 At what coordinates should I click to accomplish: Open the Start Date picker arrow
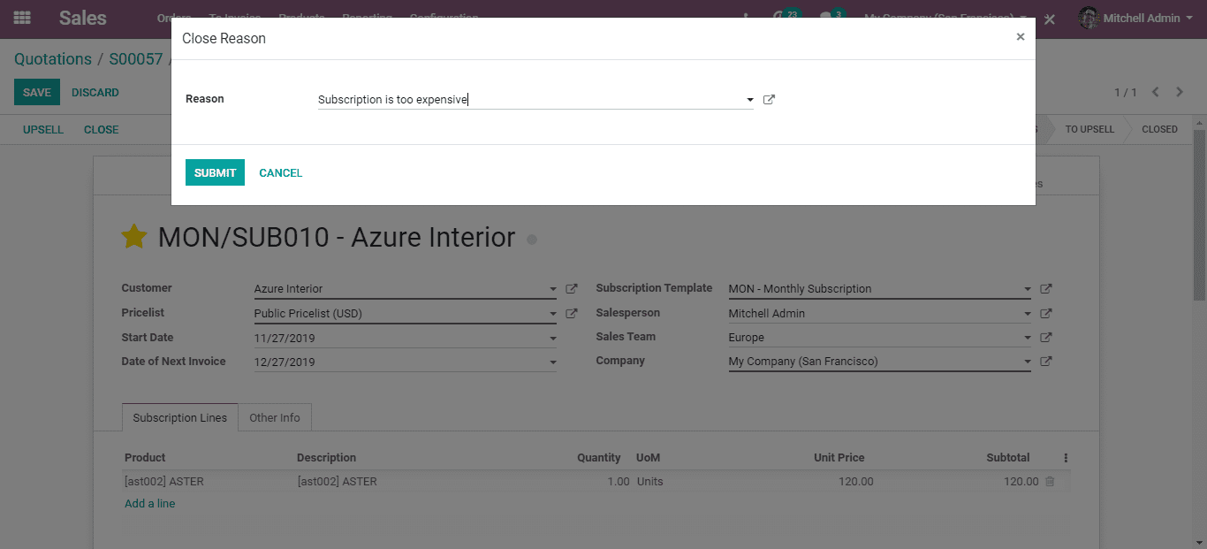(553, 339)
